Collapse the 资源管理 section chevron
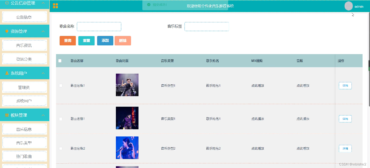 [x=43, y=31]
